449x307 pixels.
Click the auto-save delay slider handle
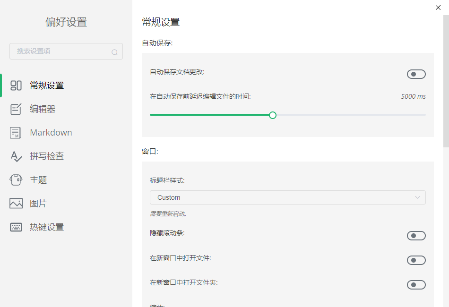[272, 115]
